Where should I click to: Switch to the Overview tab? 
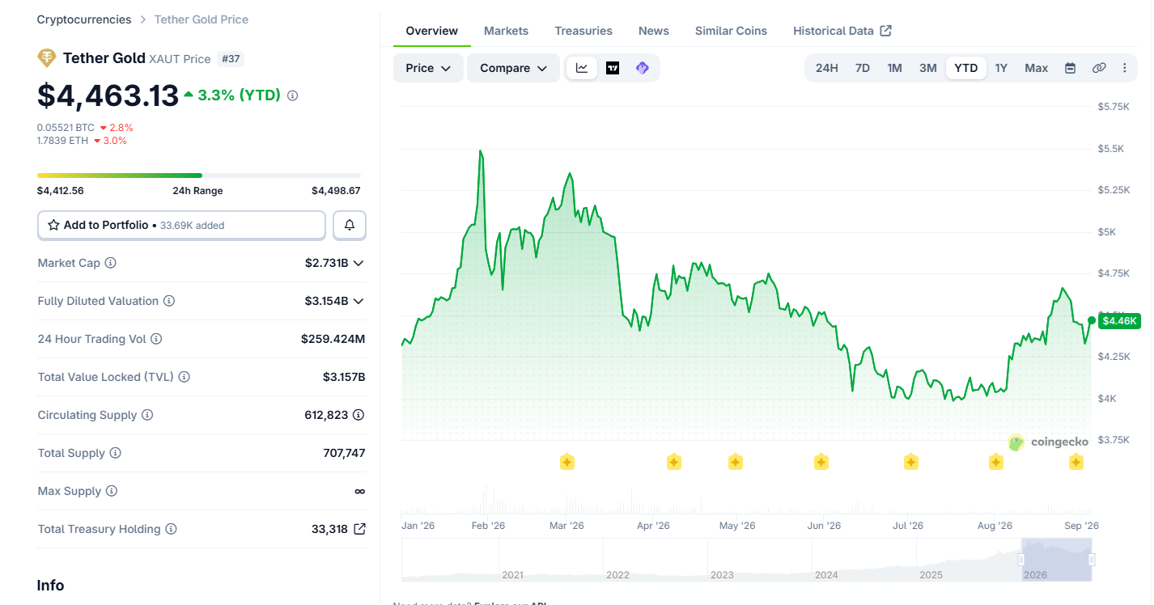[x=432, y=31]
